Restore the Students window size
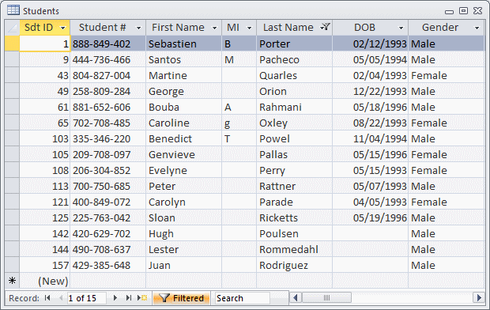 pyautogui.click(x=463, y=10)
